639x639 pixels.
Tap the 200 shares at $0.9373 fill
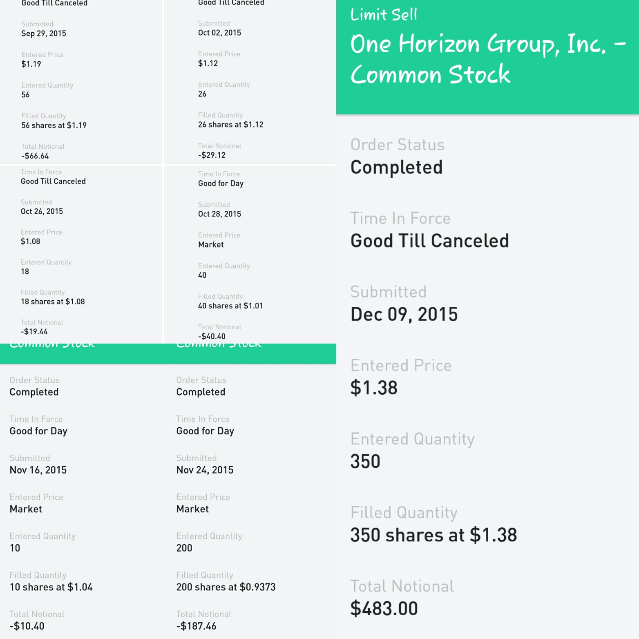[226, 587]
